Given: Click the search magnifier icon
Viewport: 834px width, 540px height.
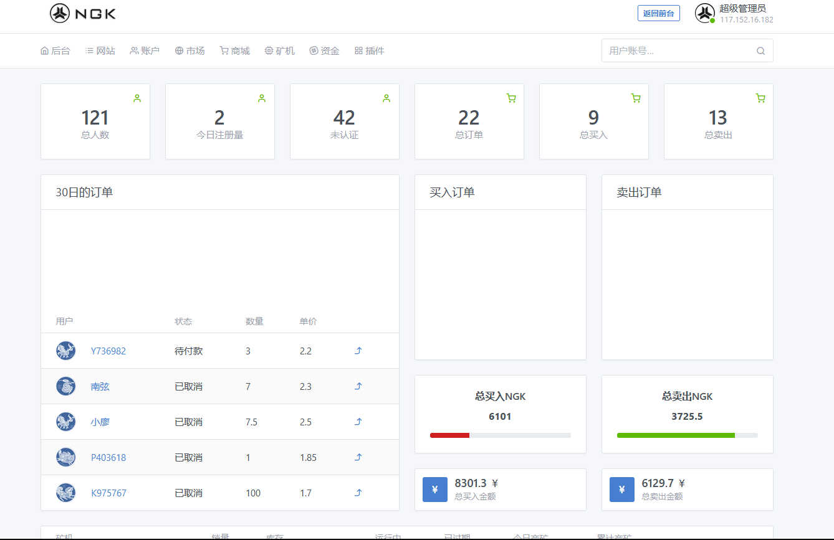Looking at the screenshot, I should click(760, 51).
